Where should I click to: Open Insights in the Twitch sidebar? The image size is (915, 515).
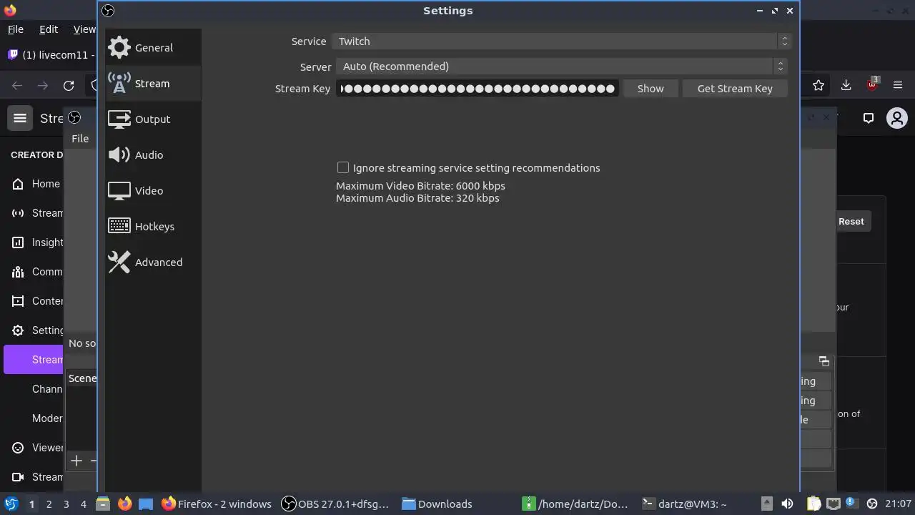[x=36, y=242]
